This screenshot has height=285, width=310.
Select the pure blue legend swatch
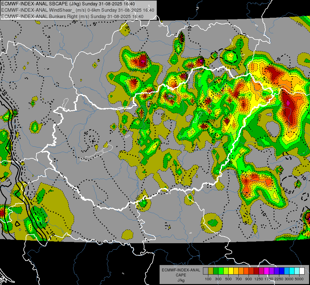(x=282, y=271)
